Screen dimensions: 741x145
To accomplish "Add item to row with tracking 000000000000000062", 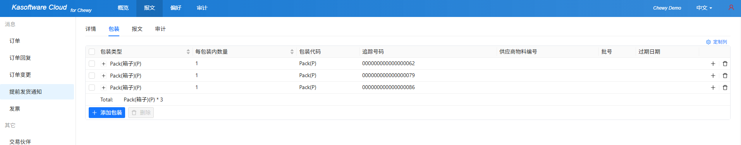I will (713, 64).
